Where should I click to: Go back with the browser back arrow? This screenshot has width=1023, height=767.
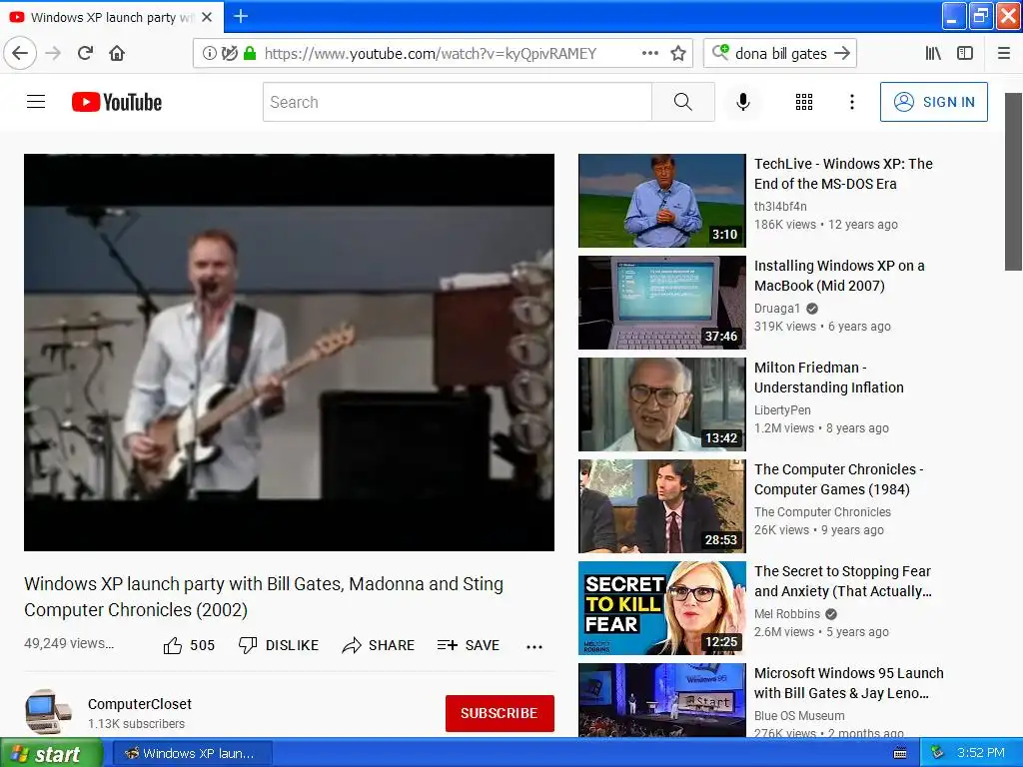pyautogui.click(x=20, y=53)
